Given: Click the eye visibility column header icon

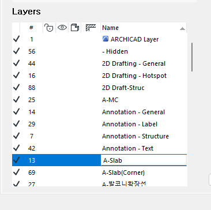Looking at the screenshot, I should click(x=62, y=28).
